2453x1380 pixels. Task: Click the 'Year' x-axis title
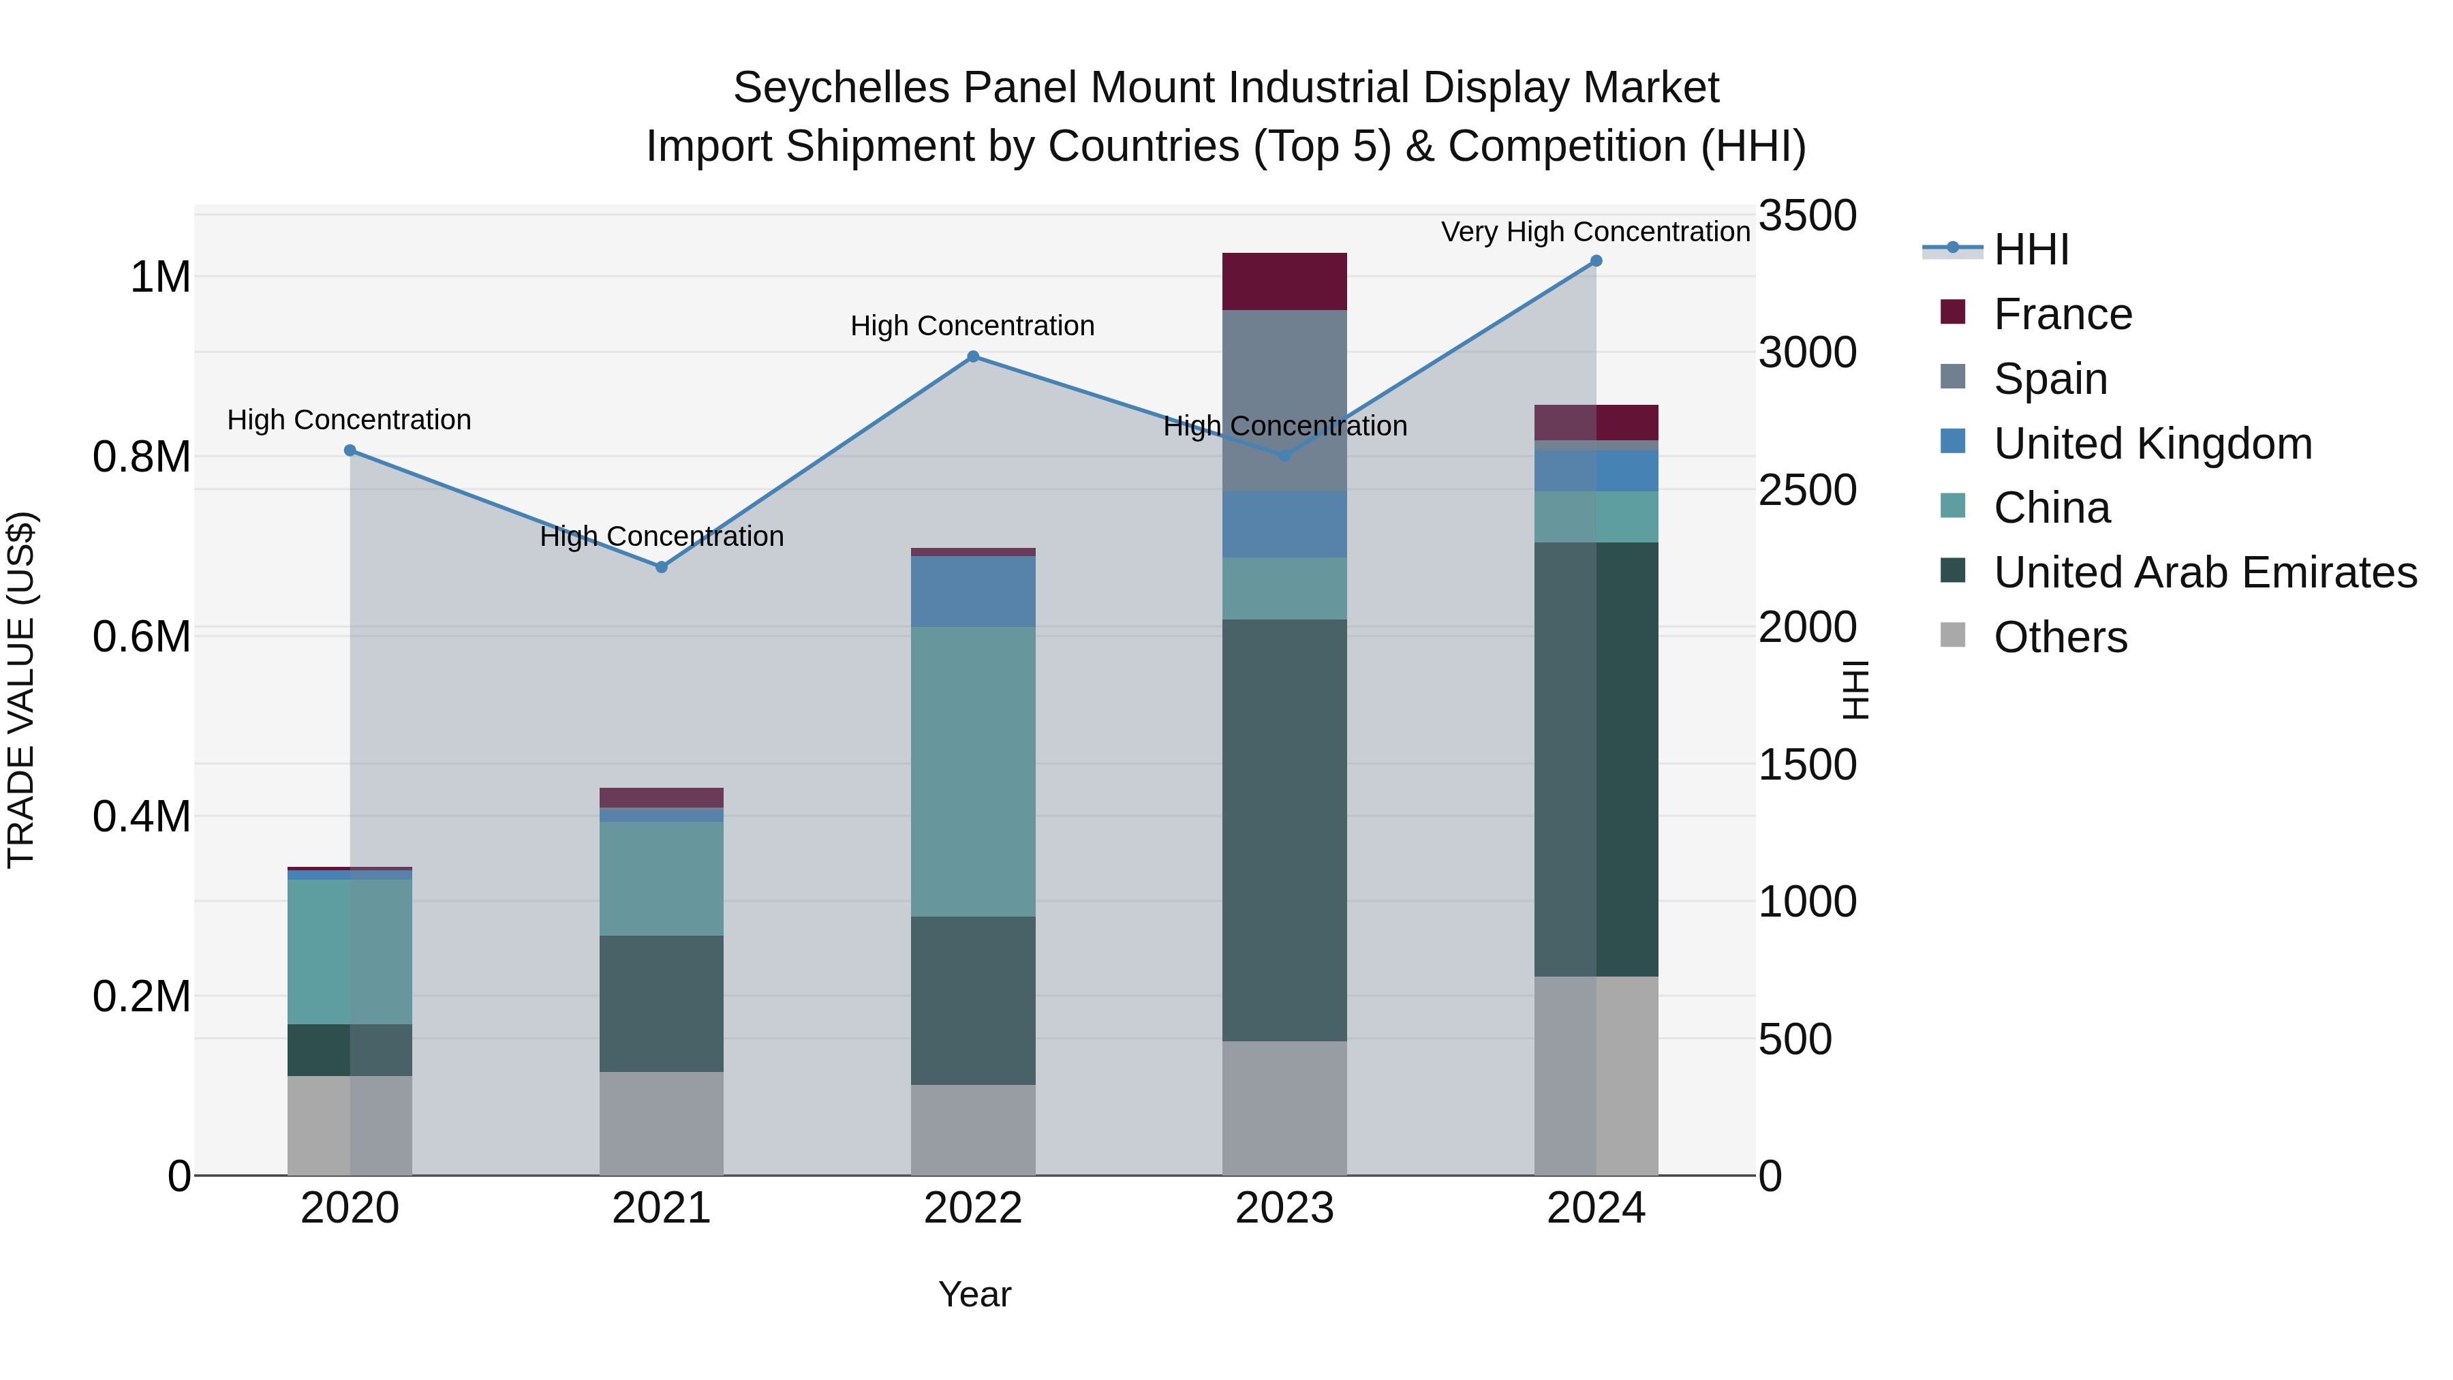coord(974,1295)
